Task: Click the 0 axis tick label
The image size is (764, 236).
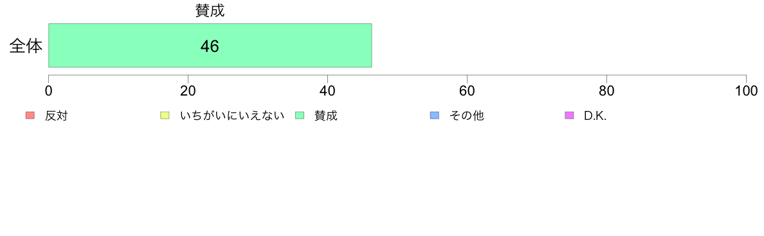Action: [x=49, y=91]
